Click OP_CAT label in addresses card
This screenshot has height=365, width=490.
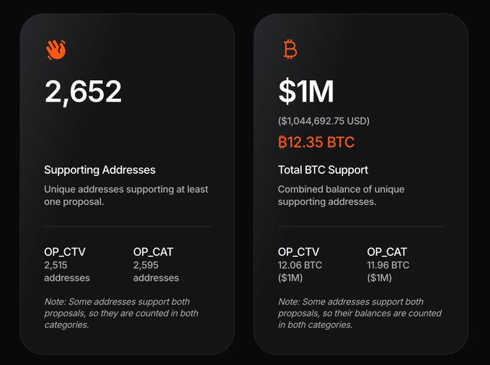(x=153, y=252)
